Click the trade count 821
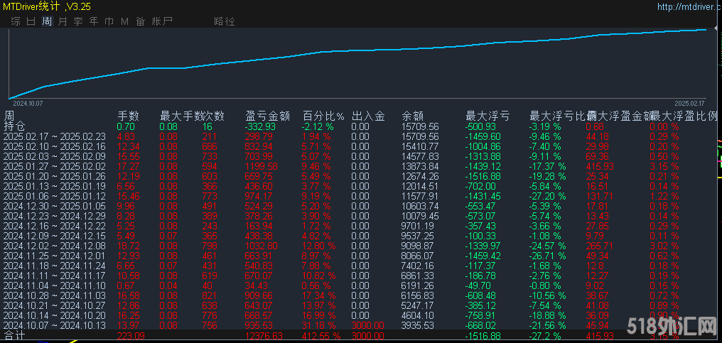The width and height of the screenshot is (722, 343). tap(210, 295)
